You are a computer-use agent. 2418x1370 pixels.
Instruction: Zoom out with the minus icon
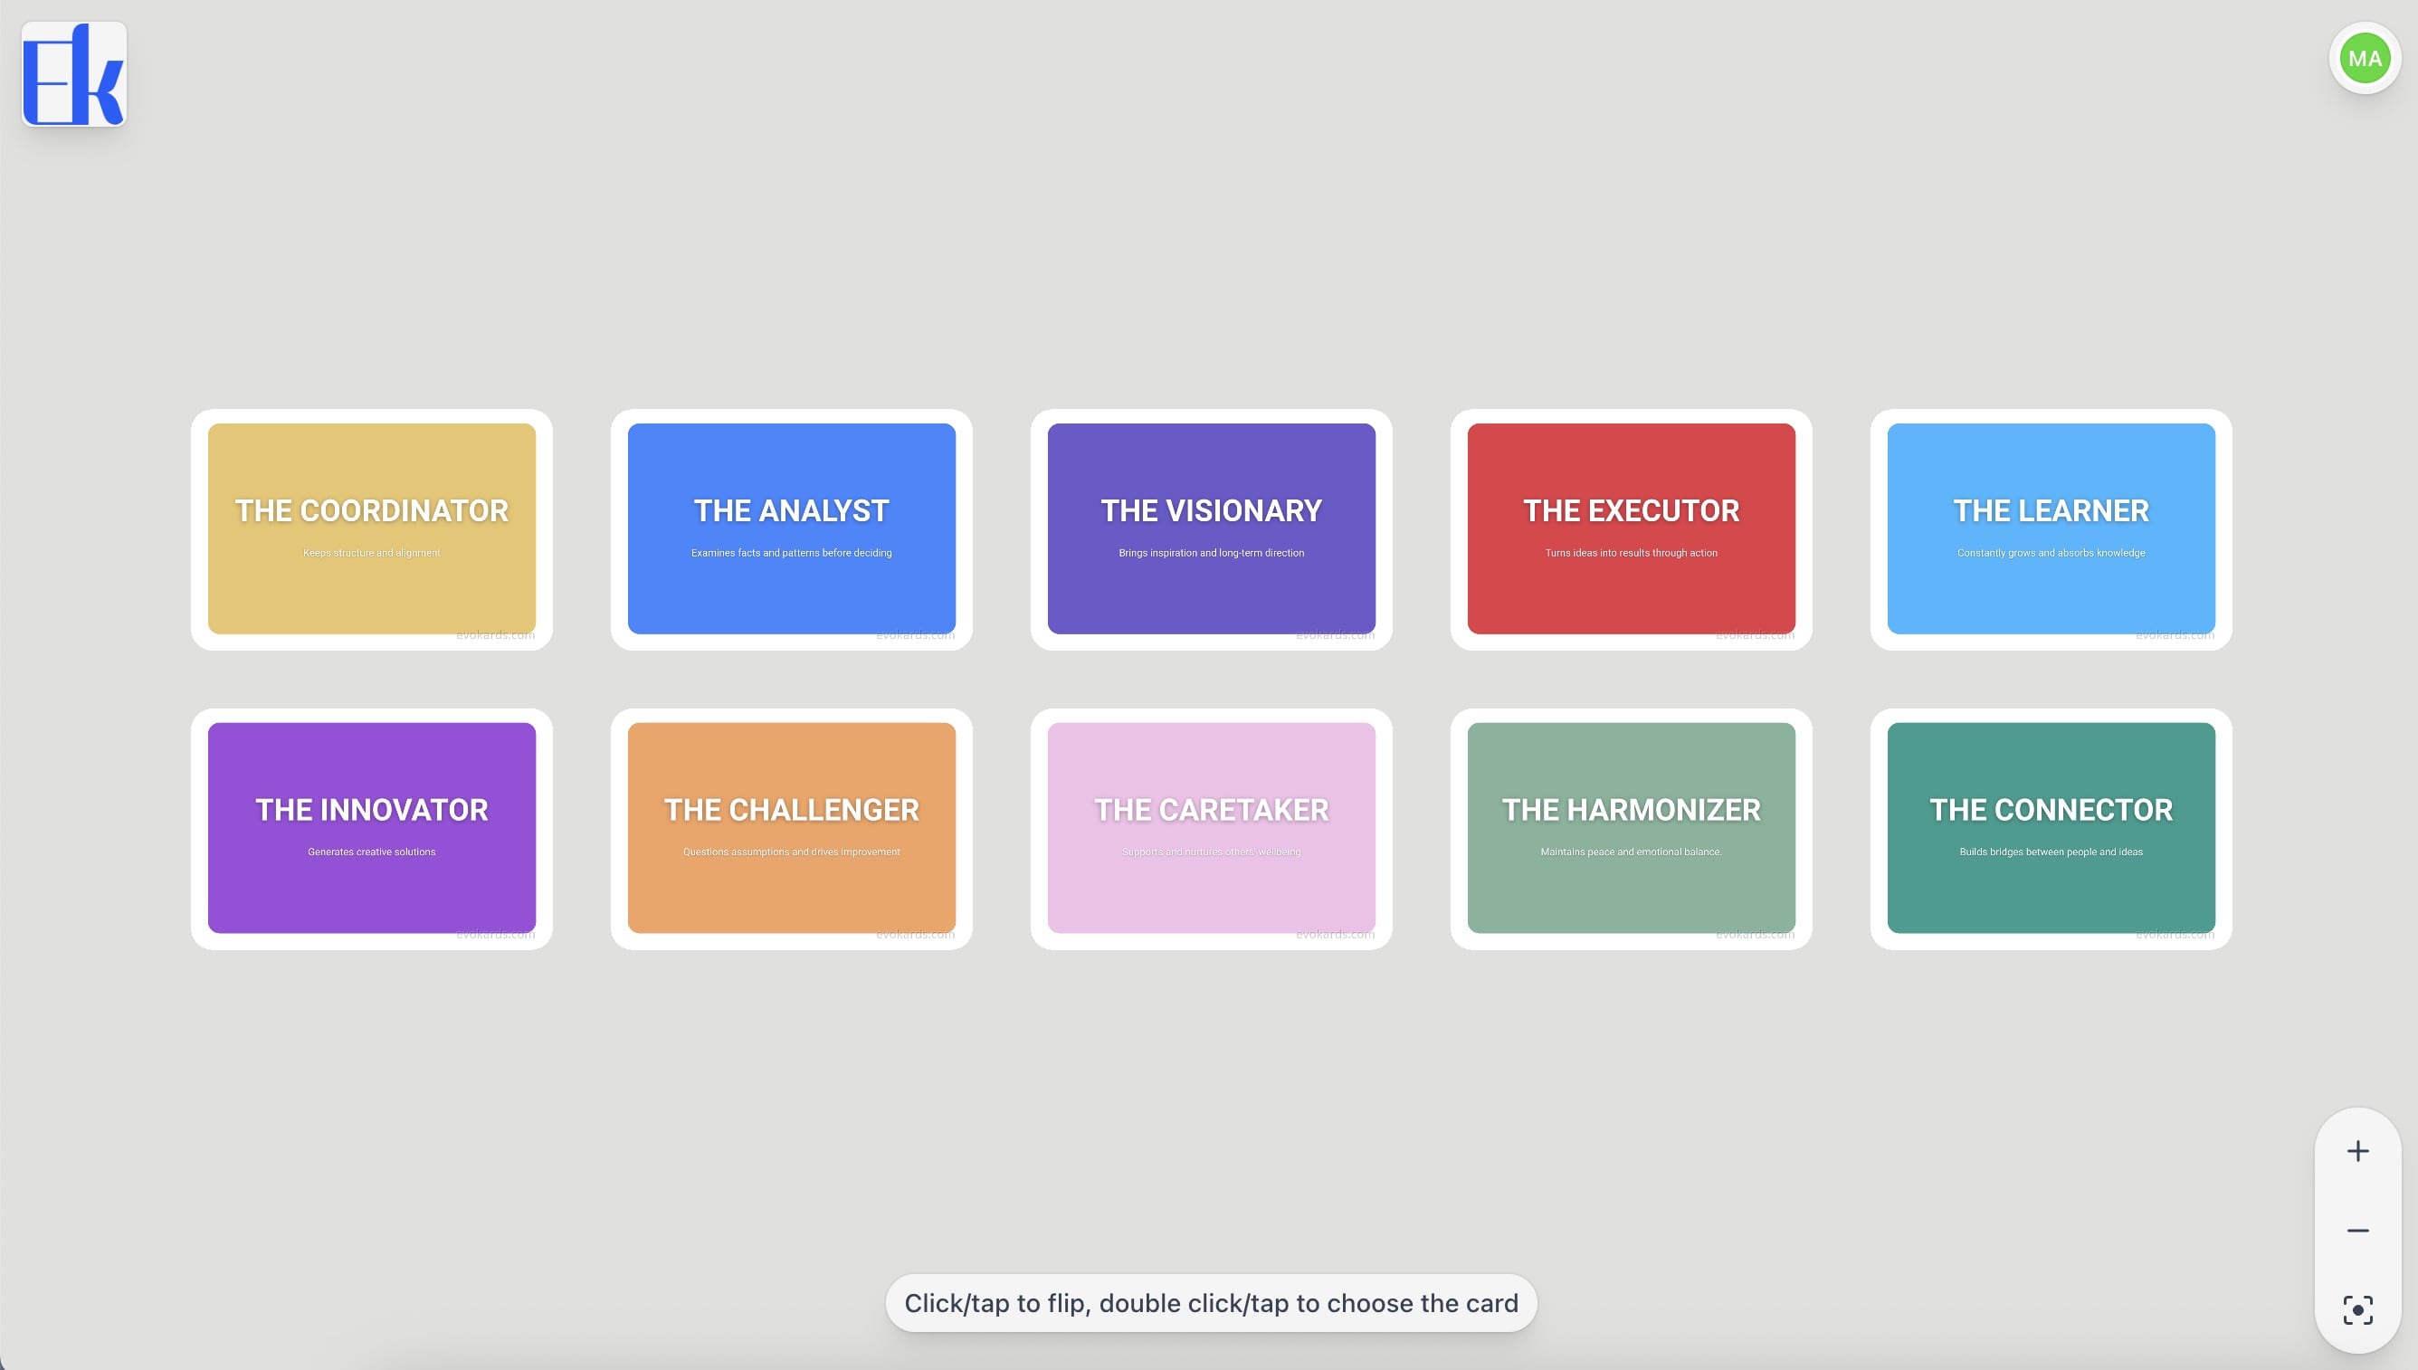[x=2356, y=1231]
